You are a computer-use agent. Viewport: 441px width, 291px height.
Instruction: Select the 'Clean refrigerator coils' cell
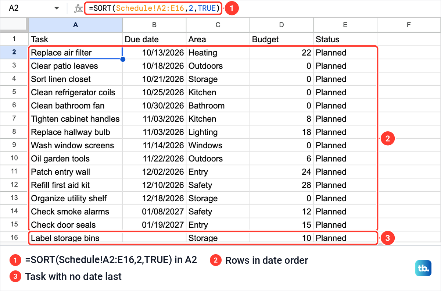click(x=76, y=92)
